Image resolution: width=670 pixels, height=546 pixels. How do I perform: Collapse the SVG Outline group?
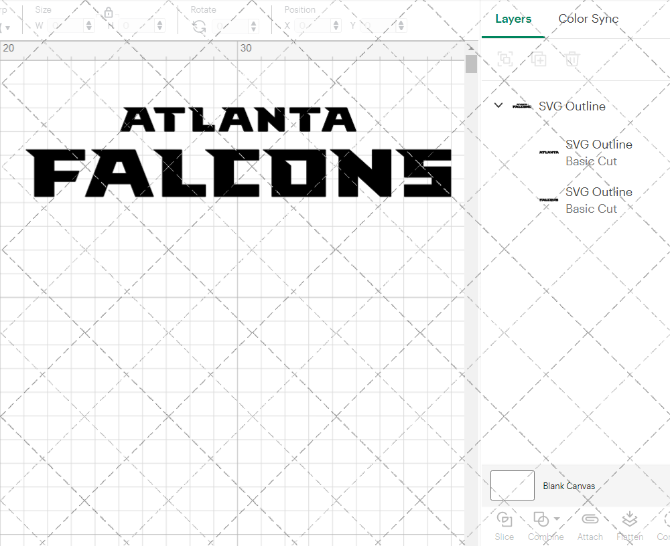click(498, 105)
